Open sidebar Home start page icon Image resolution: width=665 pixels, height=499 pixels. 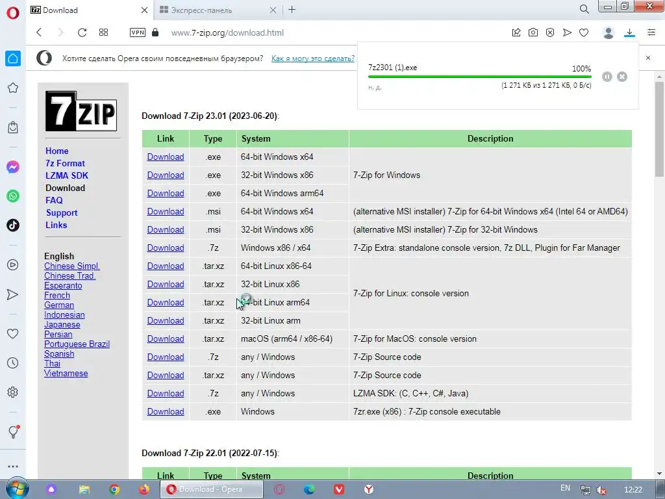pyautogui.click(x=13, y=58)
